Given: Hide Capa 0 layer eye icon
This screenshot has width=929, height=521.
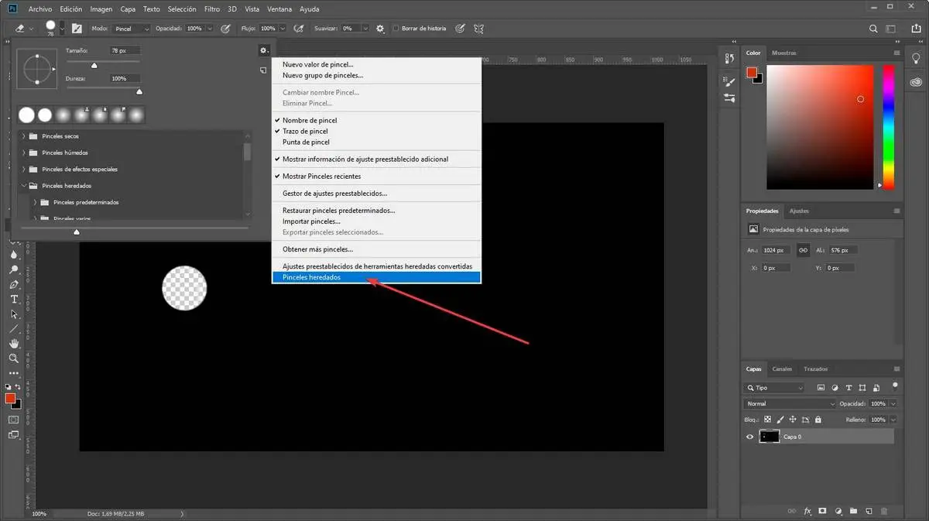Looking at the screenshot, I should [x=749, y=437].
